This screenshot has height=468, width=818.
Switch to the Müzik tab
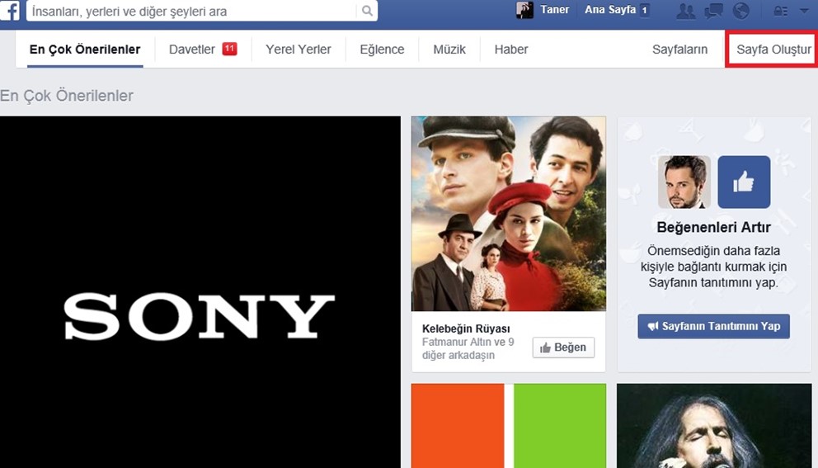449,50
